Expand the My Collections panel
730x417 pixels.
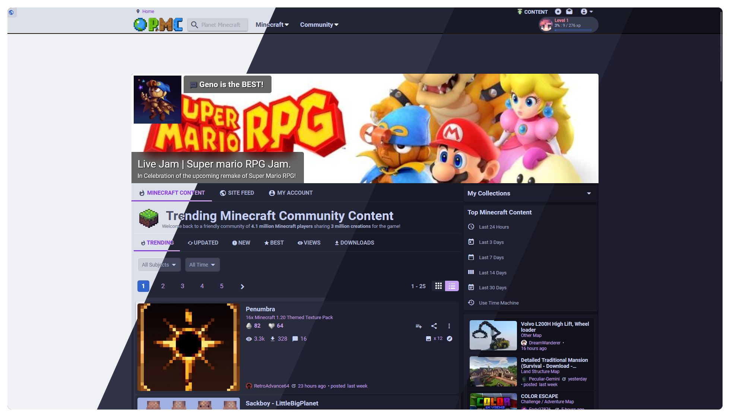531,193
